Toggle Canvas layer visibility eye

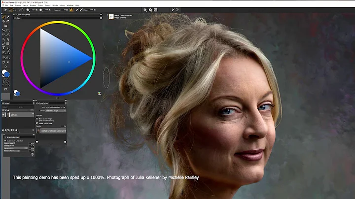(3, 115)
